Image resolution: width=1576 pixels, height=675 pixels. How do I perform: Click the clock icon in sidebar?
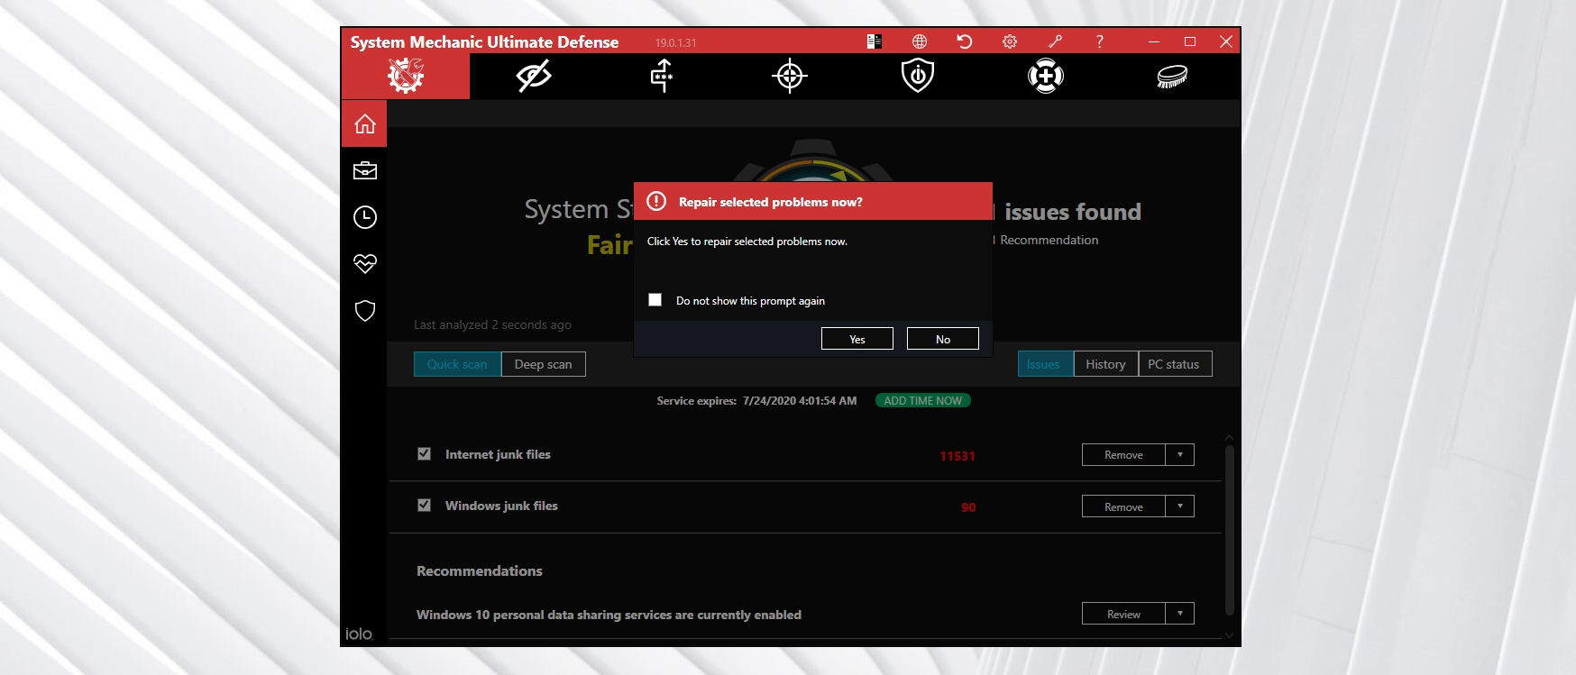[x=365, y=217]
